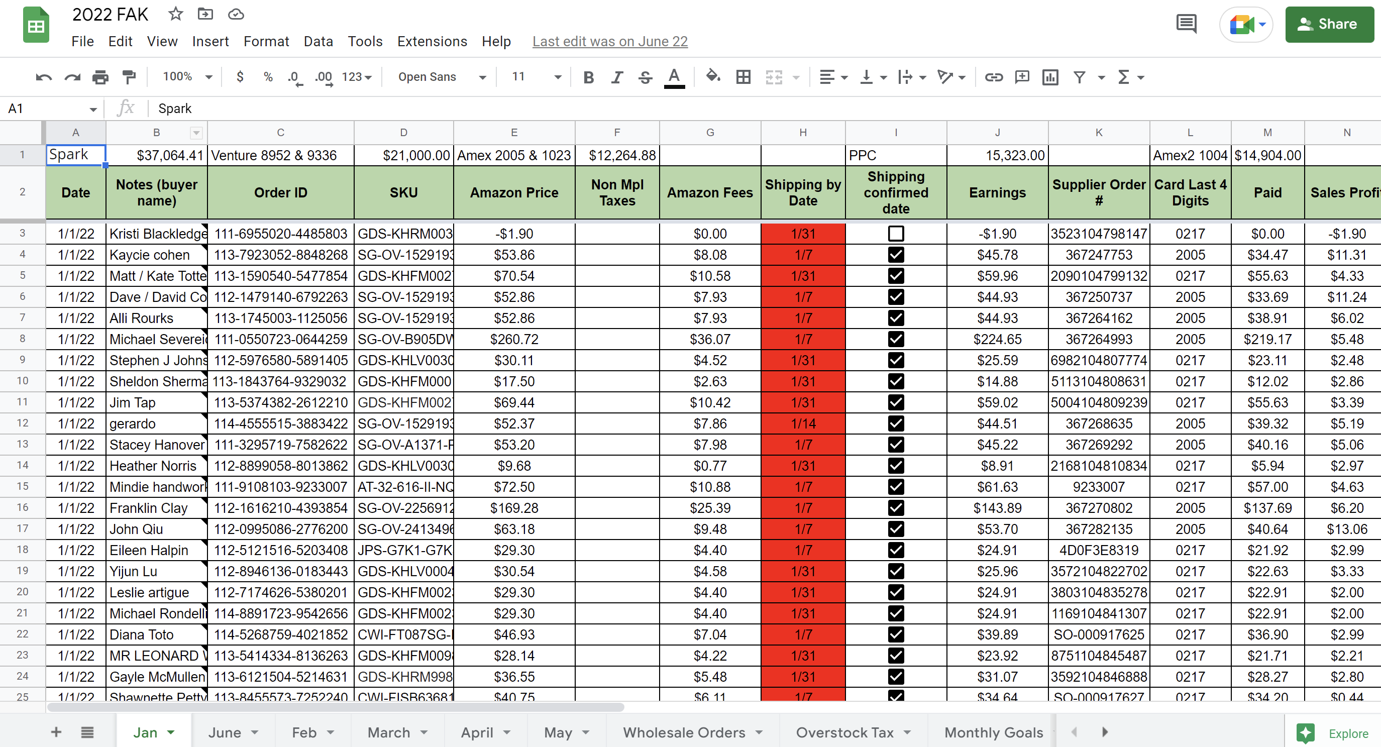Switch to Wholesale Orders sheet tab
The image size is (1381, 747).
pos(693,732)
